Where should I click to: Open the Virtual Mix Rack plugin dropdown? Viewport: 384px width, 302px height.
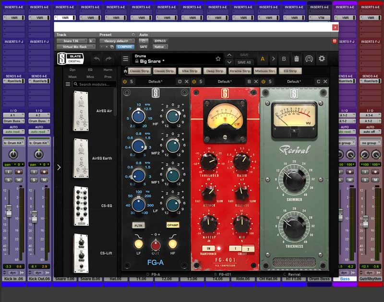coord(76,47)
